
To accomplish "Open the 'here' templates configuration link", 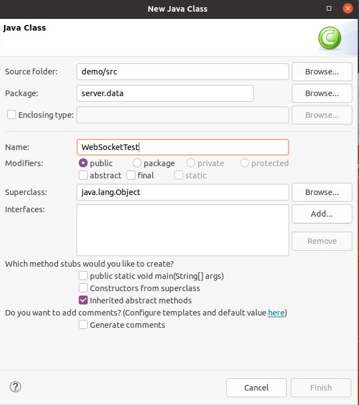I will (276, 313).
